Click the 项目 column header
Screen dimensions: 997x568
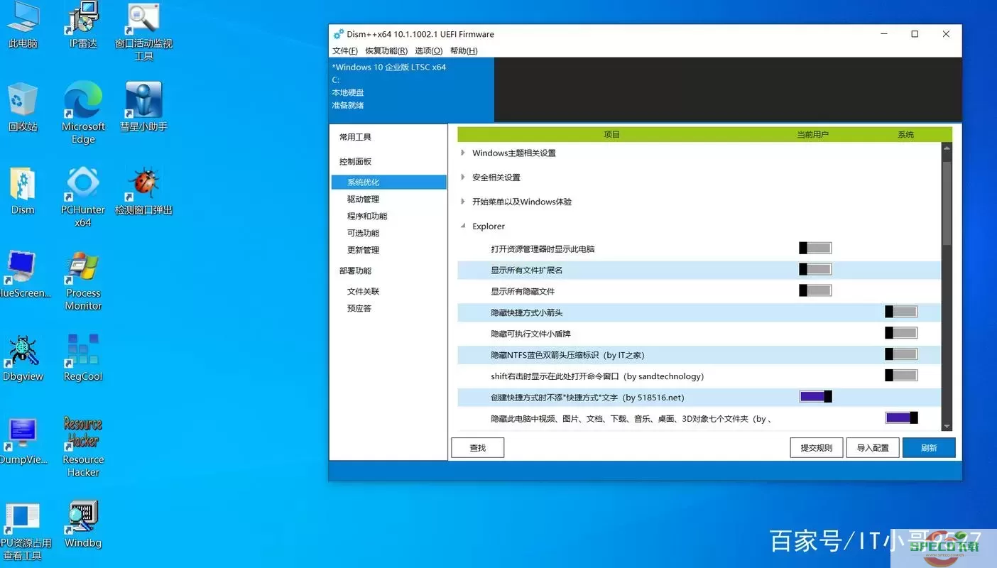coord(611,134)
